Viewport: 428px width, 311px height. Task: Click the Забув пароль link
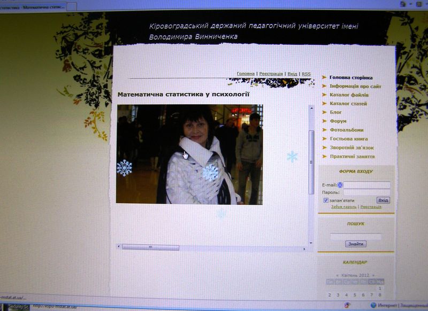343,207
